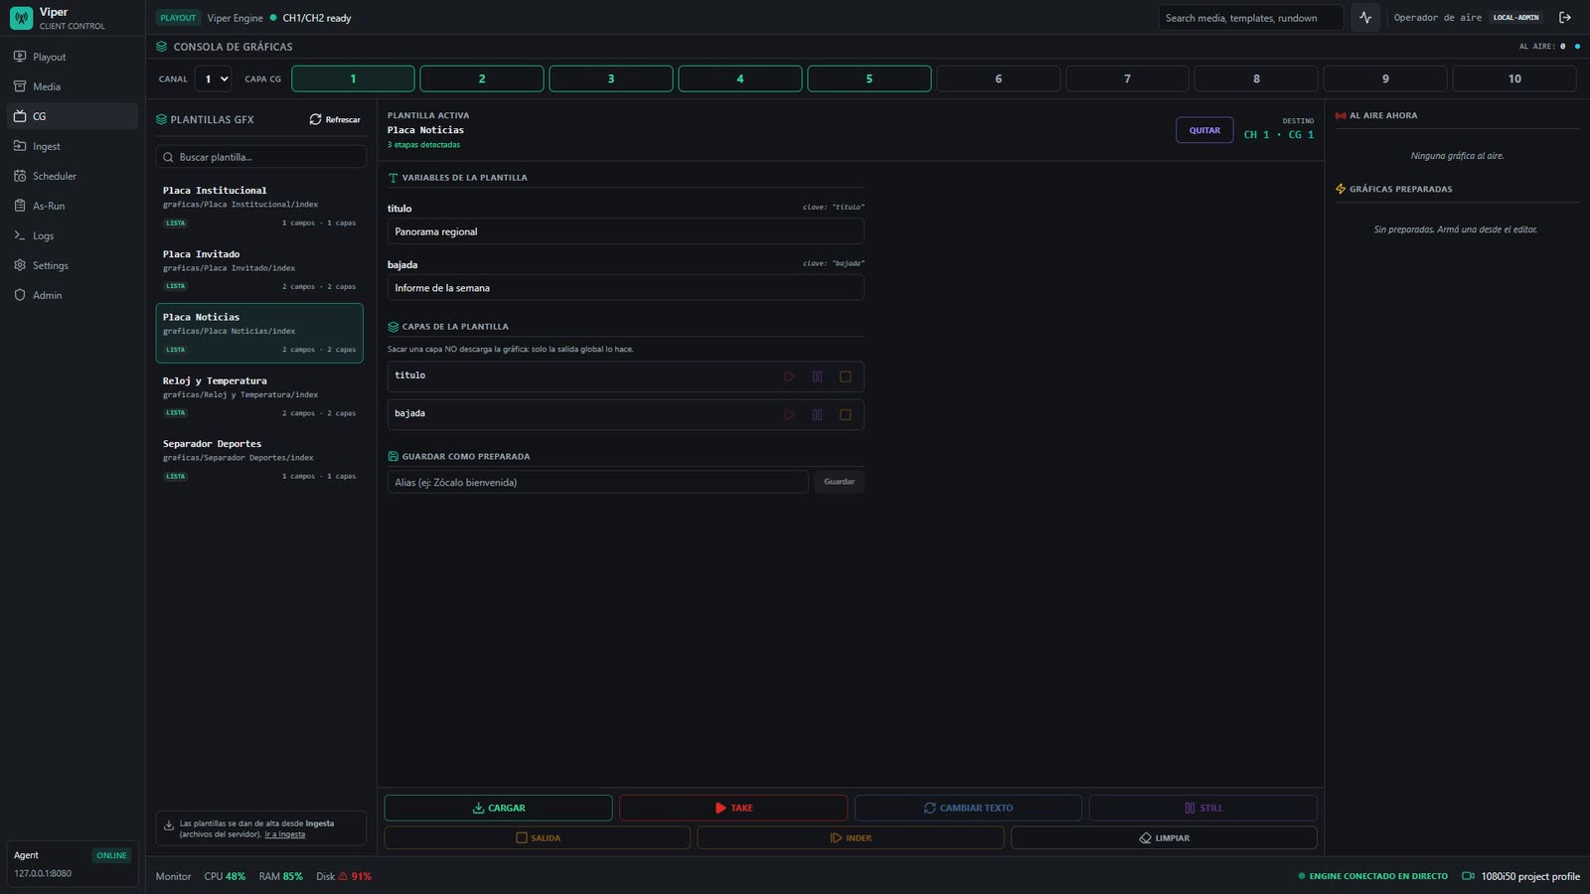Click the LIMPIAR button
Screen dimensions: 1590x894
pyautogui.click(x=1165, y=837)
